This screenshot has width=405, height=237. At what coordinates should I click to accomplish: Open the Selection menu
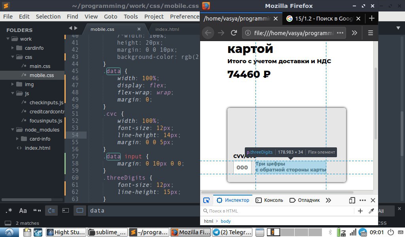pos(48,17)
